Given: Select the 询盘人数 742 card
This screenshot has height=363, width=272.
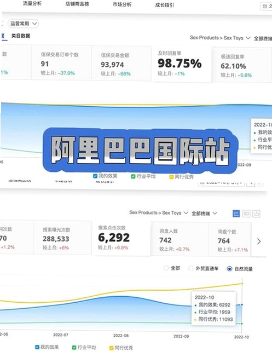Looking at the screenshot, I should click(x=180, y=239).
